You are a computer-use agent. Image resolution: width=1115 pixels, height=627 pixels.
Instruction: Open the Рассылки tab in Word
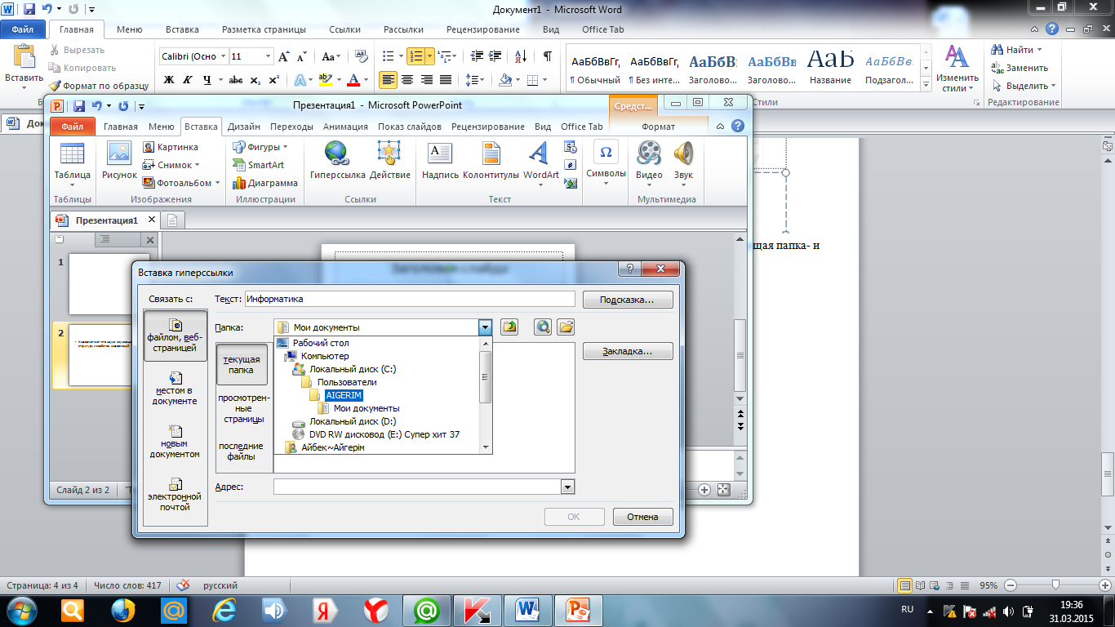click(403, 29)
